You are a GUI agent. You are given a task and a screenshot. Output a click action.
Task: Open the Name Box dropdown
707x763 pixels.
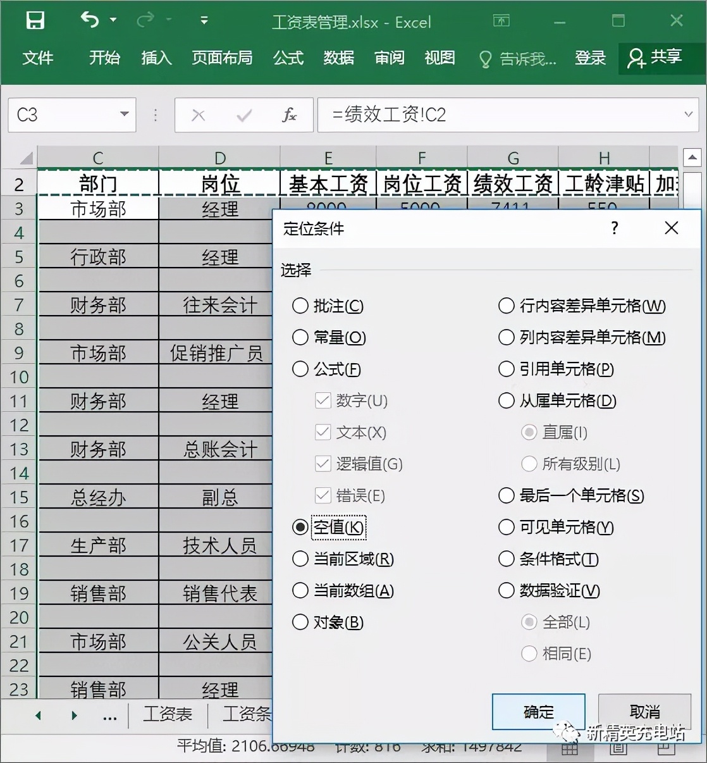click(x=124, y=115)
